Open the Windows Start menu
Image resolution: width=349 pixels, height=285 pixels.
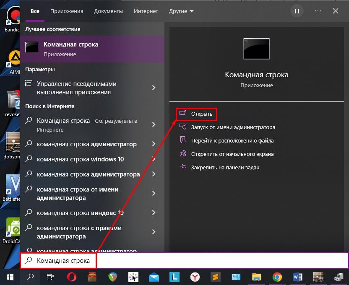10,277
